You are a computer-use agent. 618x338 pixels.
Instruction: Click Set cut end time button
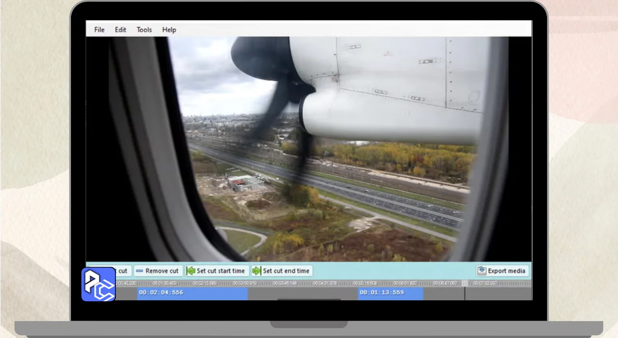[281, 271]
